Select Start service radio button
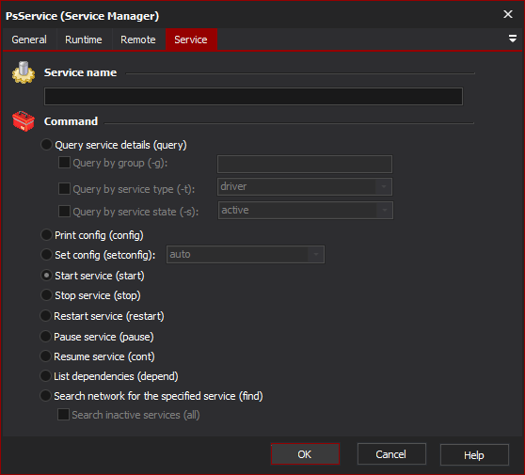The image size is (525, 475). pos(46,276)
